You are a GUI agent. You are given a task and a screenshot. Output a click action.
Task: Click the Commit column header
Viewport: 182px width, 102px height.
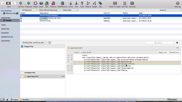[x=107, y=13]
